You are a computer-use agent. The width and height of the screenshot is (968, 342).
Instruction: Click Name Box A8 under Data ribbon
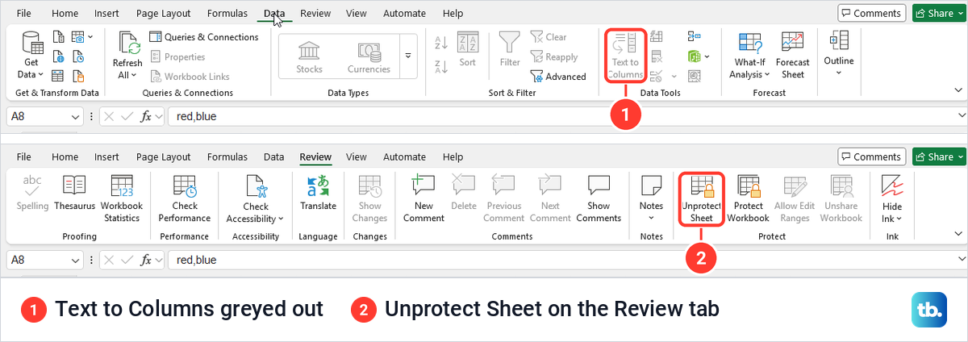pyautogui.click(x=44, y=116)
